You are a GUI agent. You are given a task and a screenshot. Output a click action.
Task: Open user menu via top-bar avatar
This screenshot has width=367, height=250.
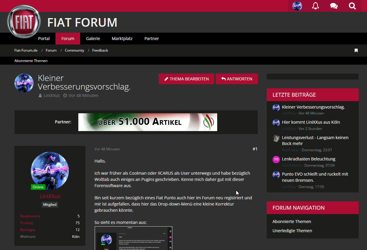pos(297,6)
